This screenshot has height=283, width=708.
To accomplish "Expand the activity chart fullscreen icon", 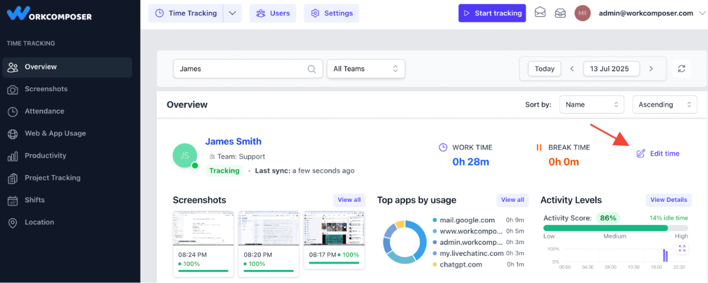I will click(x=682, y=249).
